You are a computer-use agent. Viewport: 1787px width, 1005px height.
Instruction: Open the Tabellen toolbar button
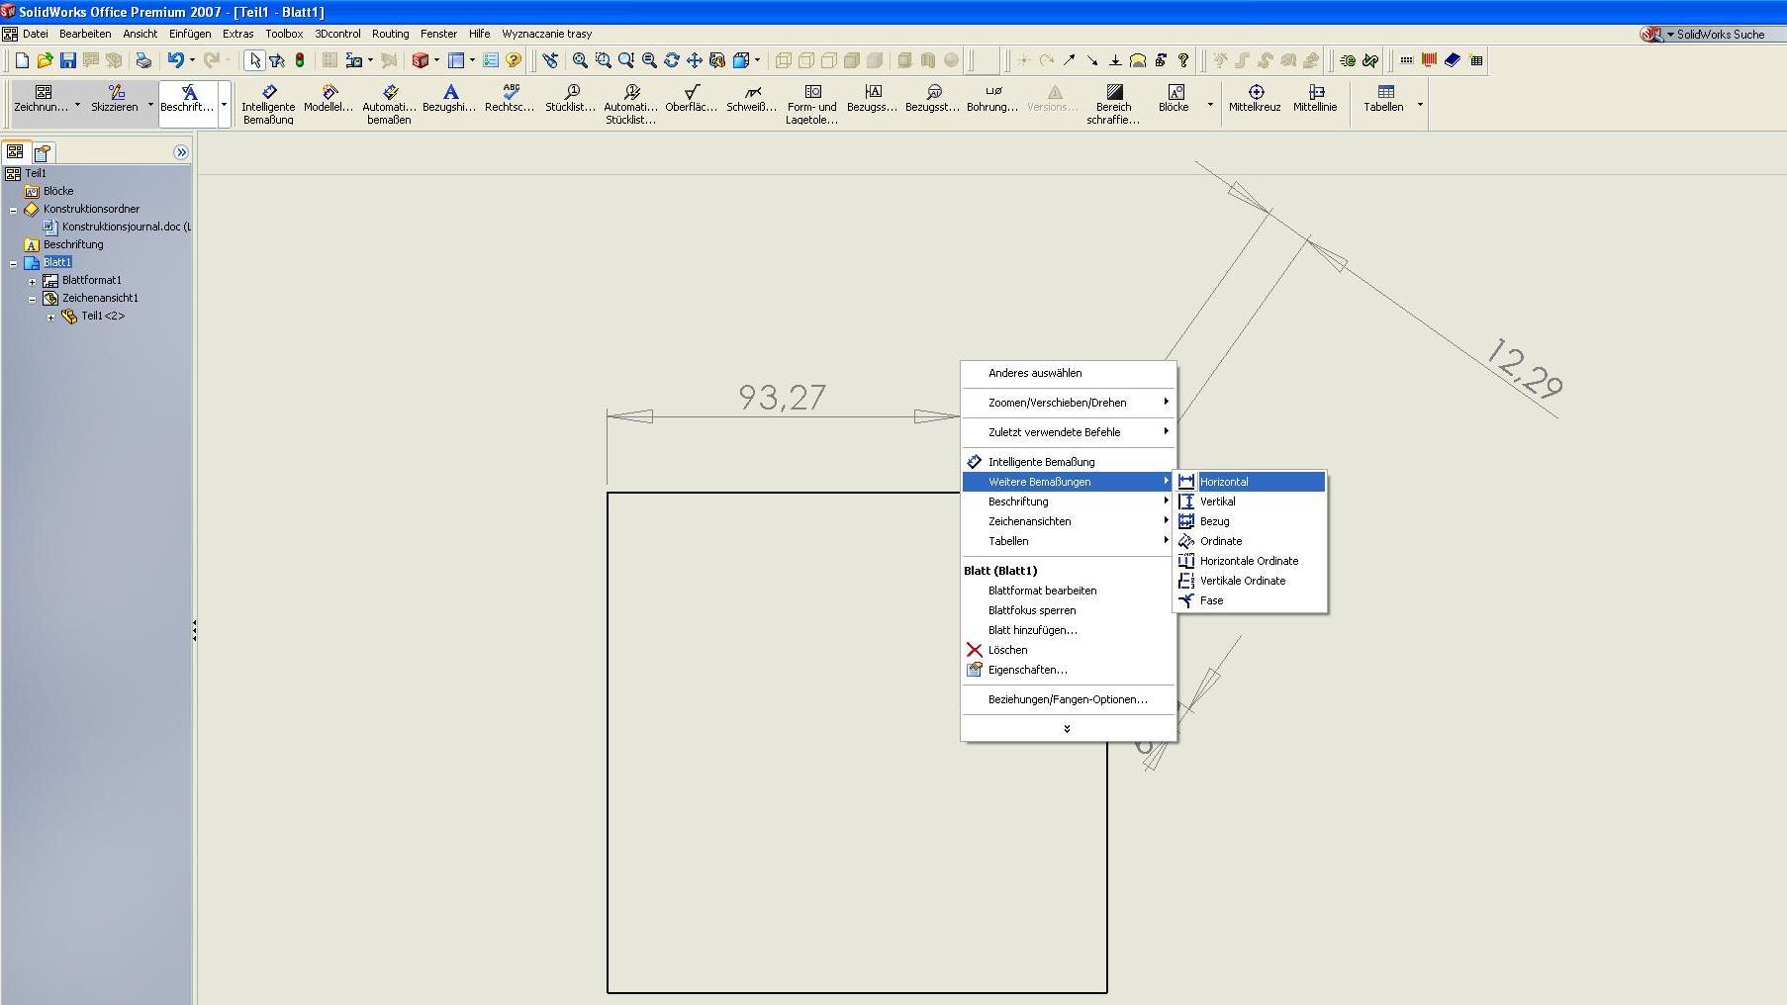pos(1384,99)
